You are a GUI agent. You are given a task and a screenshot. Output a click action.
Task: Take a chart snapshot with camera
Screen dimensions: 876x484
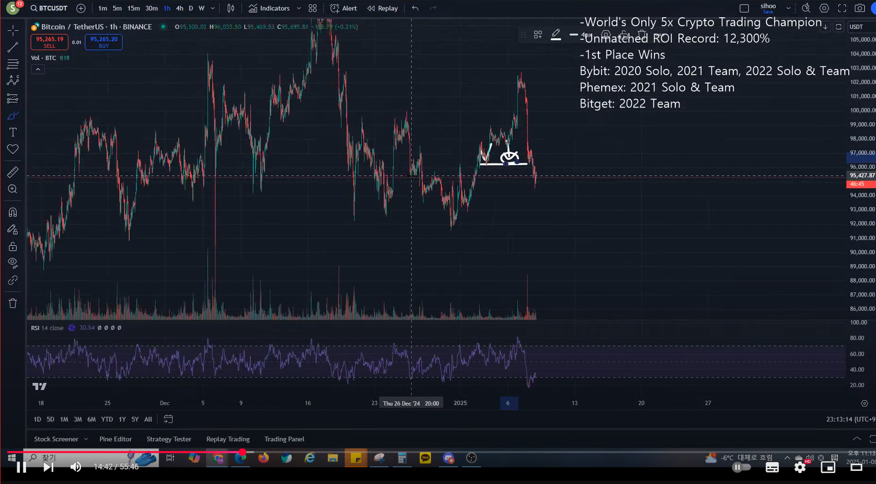tap(860, 8)
